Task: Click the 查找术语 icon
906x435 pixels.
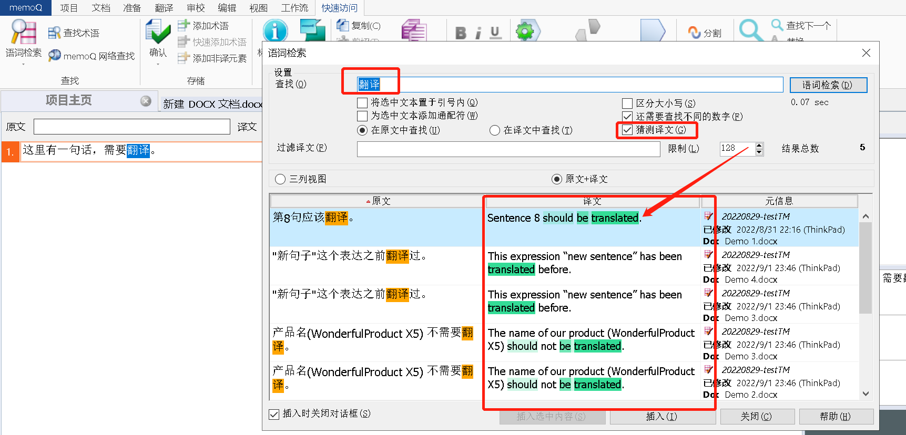Action: coord(54,33)
